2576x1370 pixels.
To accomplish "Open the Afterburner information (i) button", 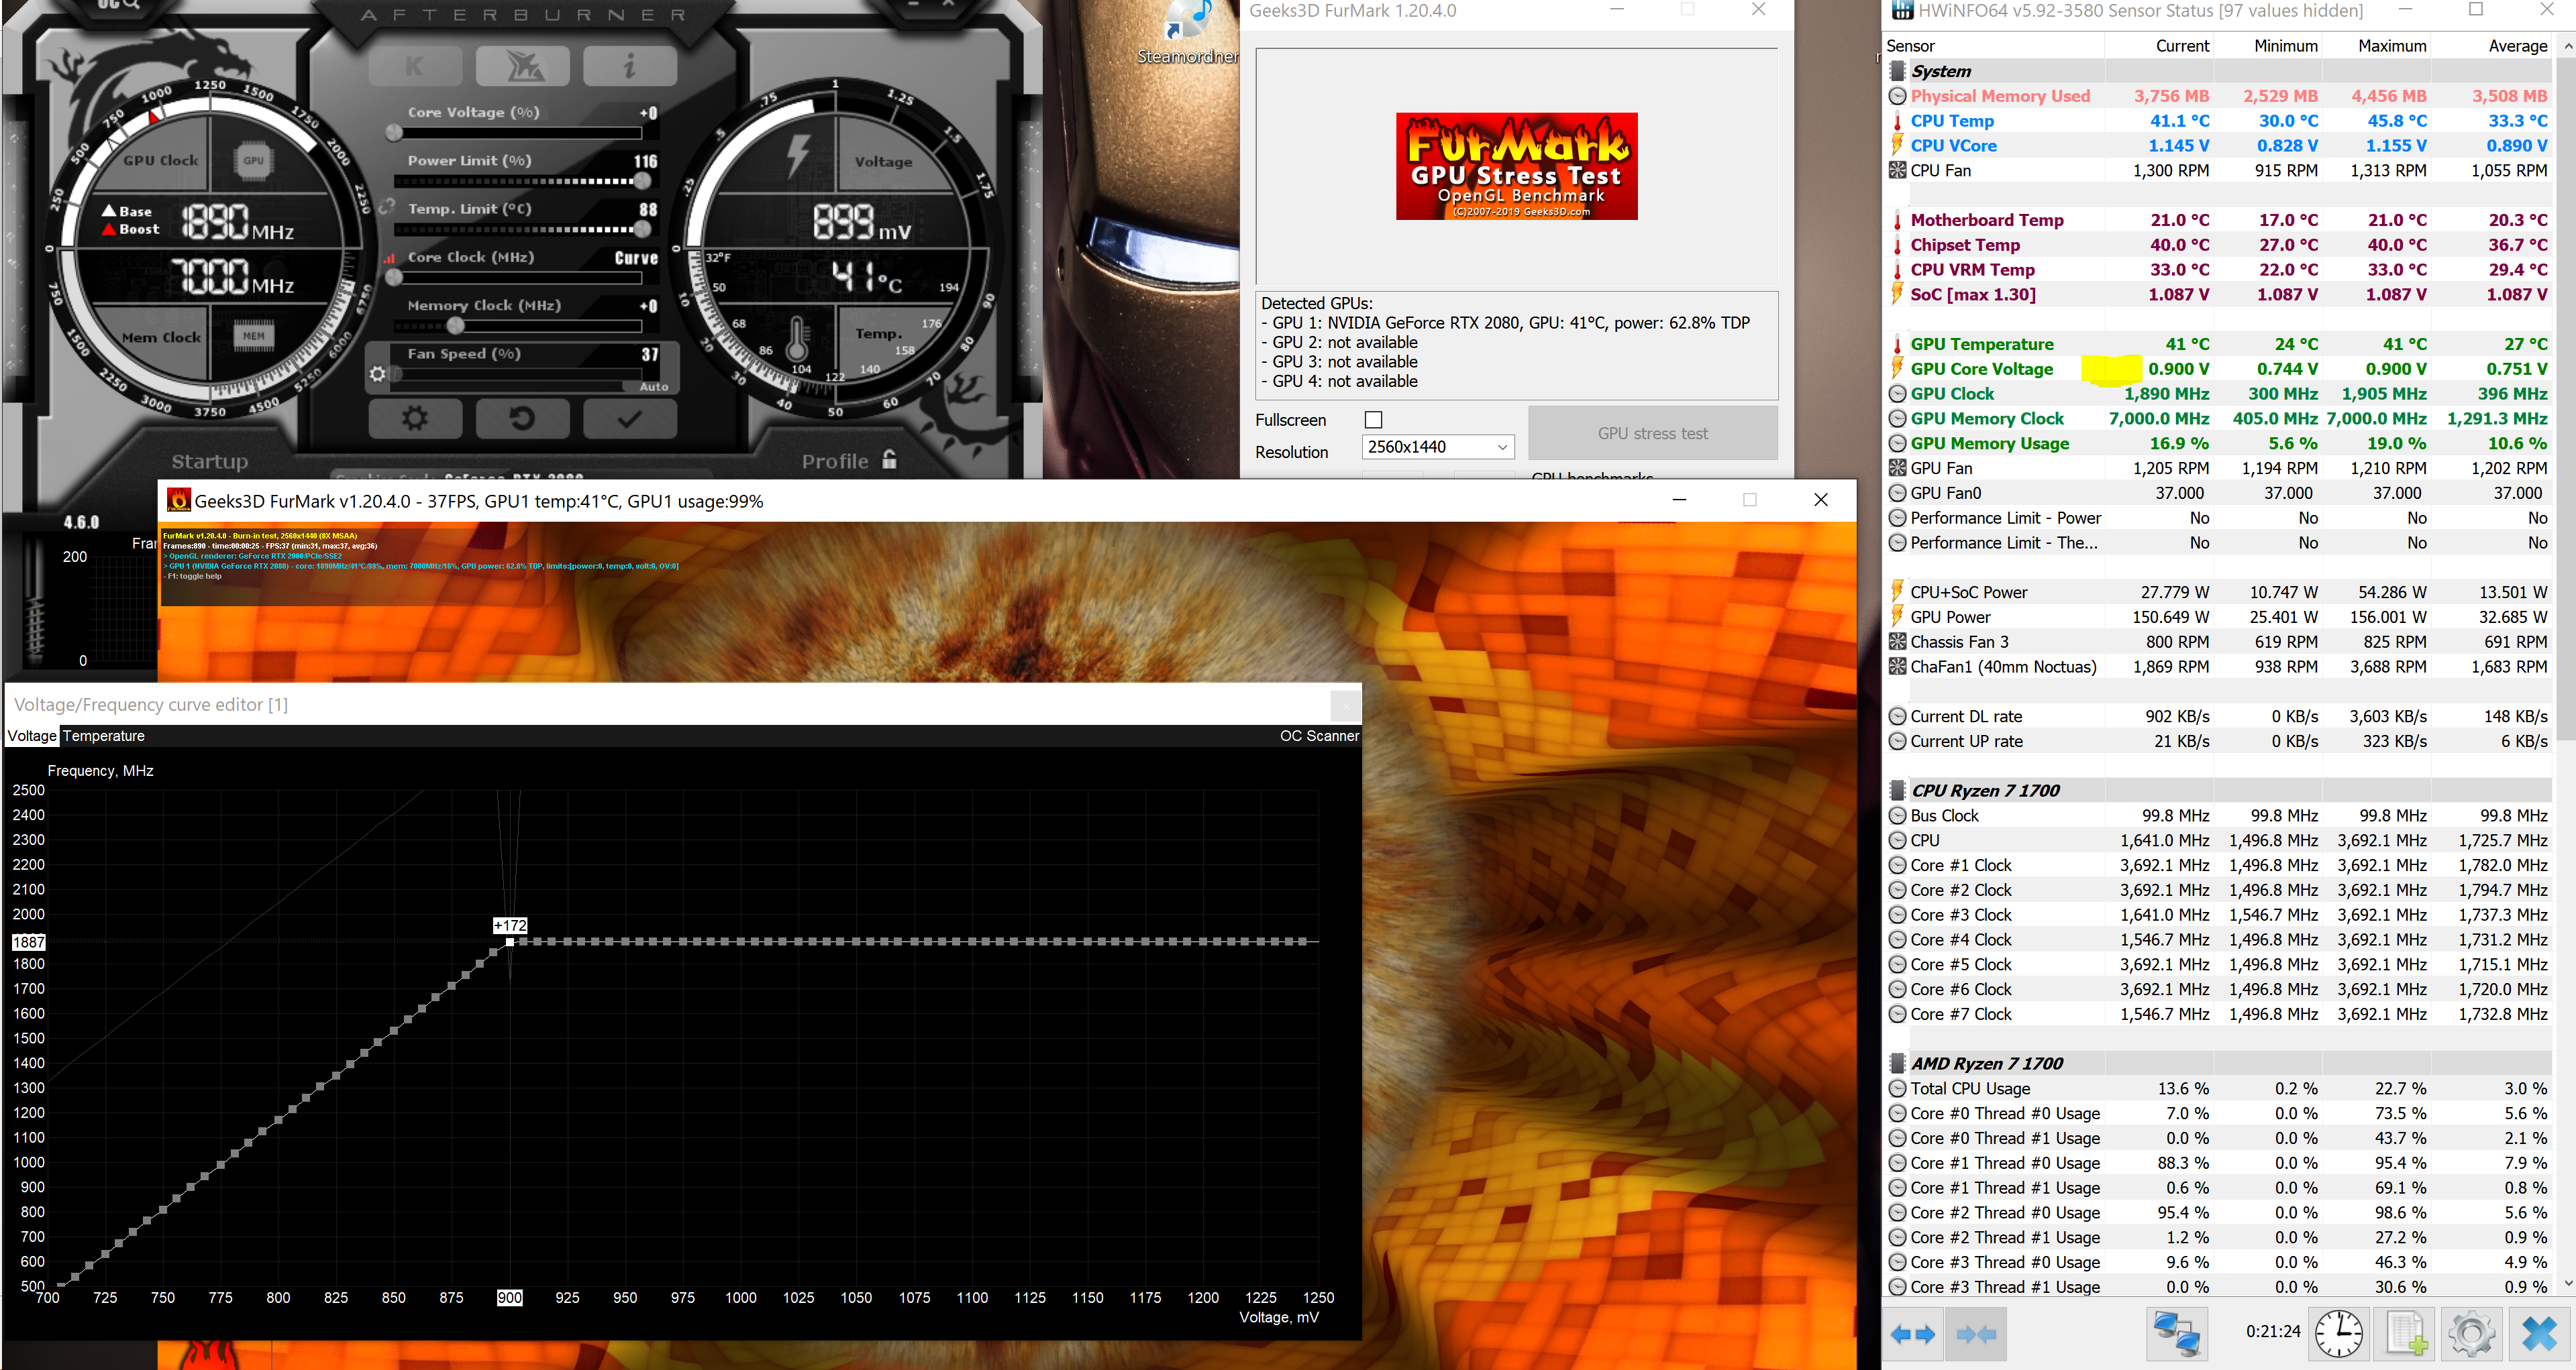I will click(630, 67).
